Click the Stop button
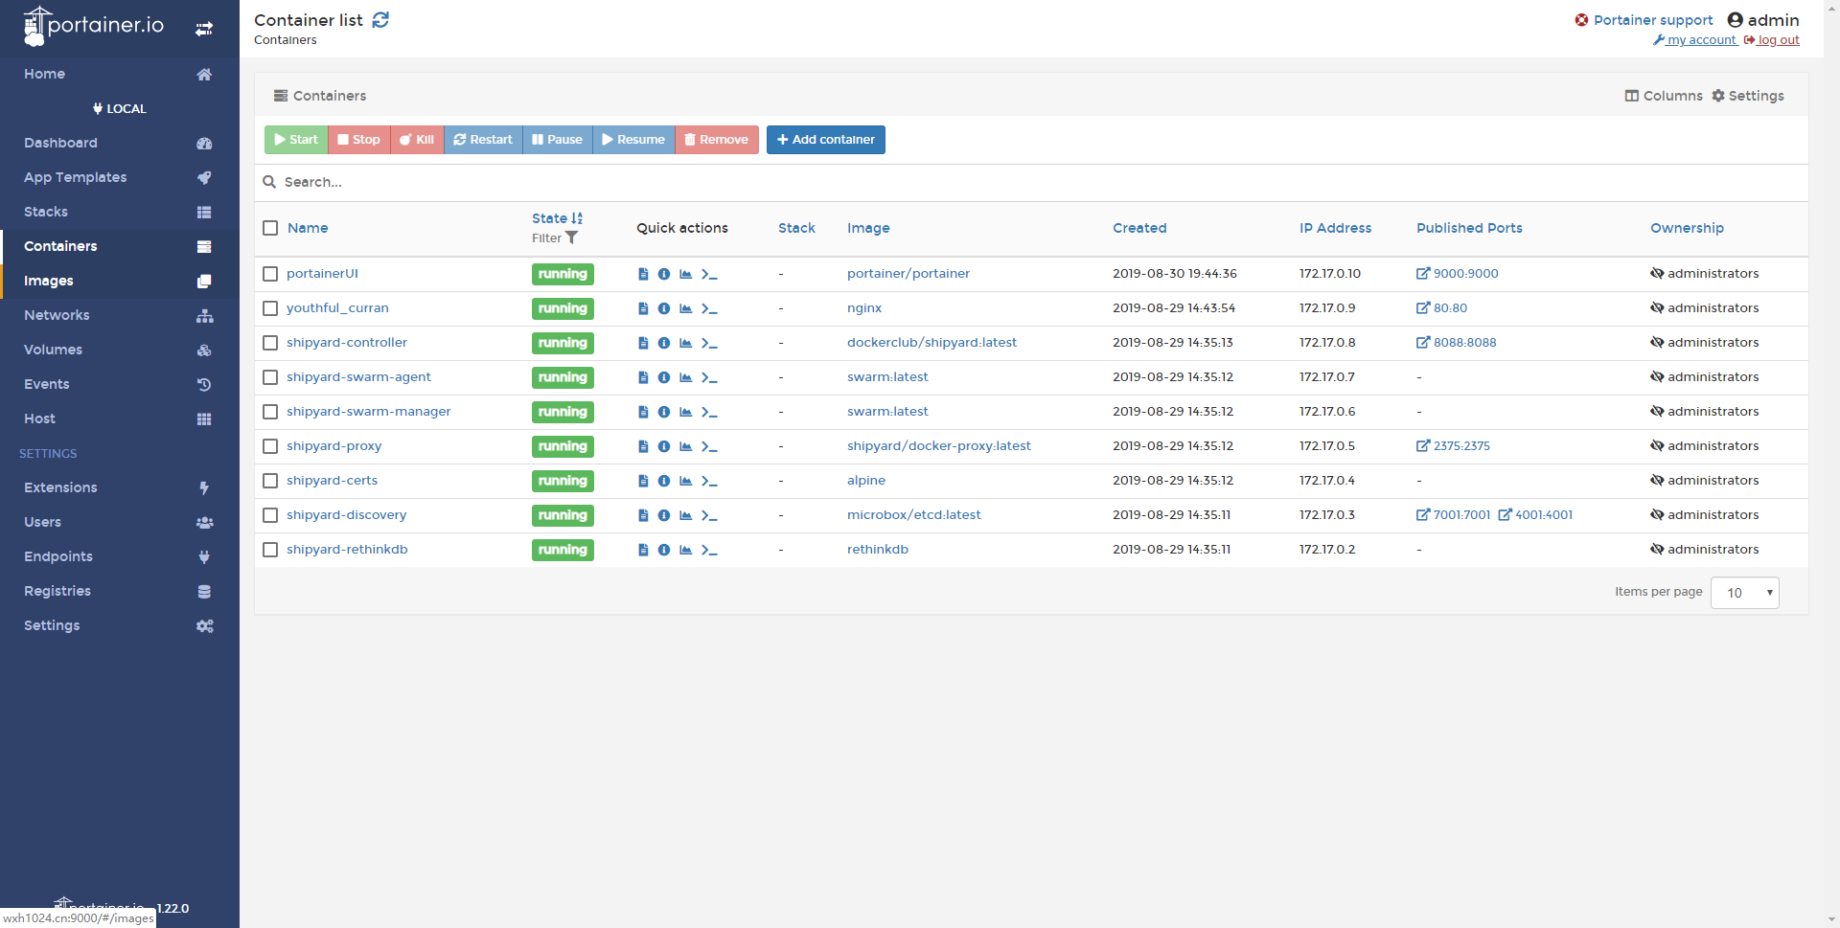The image size is (1840, 928). (358, 140)
